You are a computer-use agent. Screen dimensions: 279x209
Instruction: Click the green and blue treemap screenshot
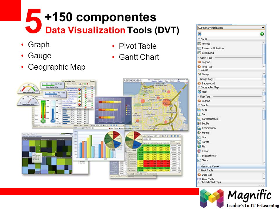coord(47,154)
